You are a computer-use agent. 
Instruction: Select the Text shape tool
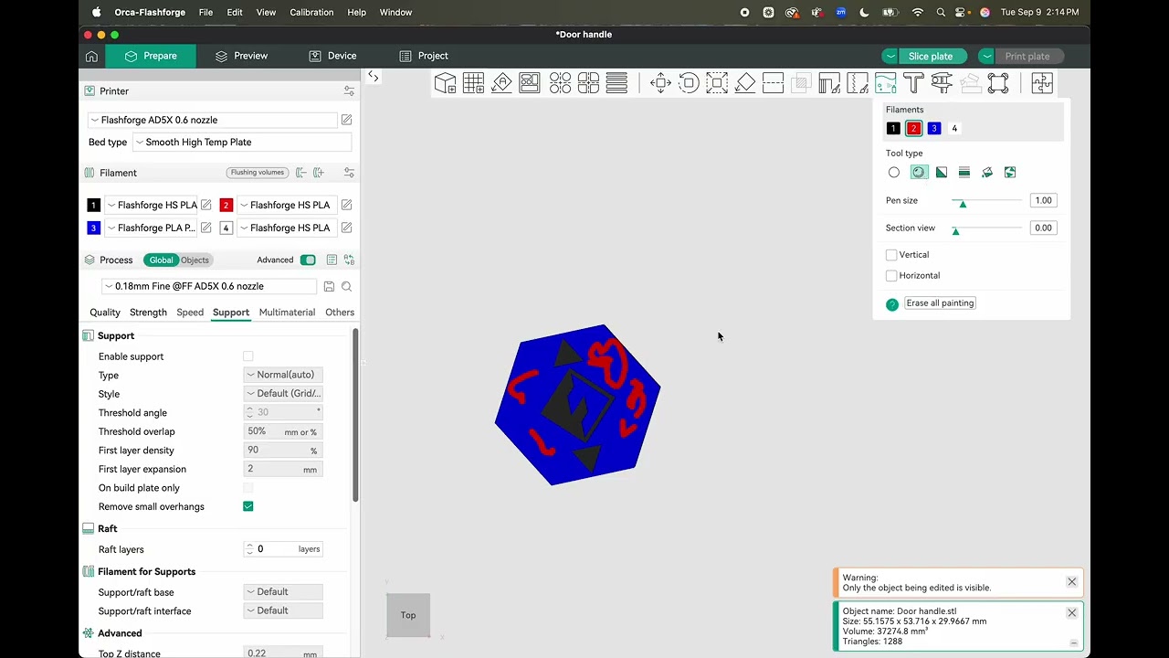point(913,83)
